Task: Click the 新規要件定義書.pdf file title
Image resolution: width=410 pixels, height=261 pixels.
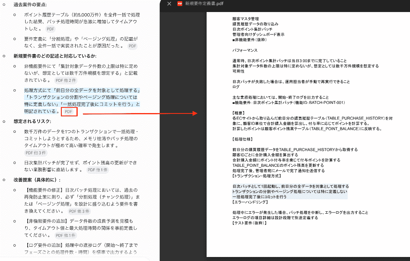Action: click(x=204, y=4)
